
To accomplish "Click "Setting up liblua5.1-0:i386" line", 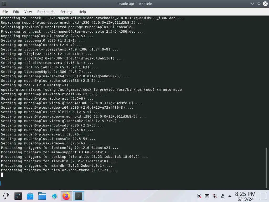I will [x=49, y=67].
